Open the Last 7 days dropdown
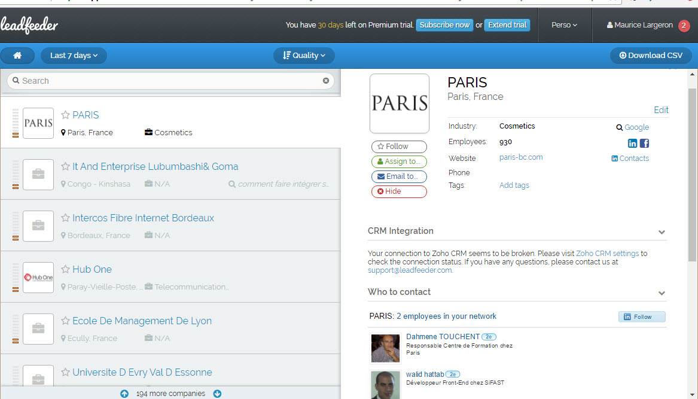This screenshot has width=698, height=399. coord(74,55)
